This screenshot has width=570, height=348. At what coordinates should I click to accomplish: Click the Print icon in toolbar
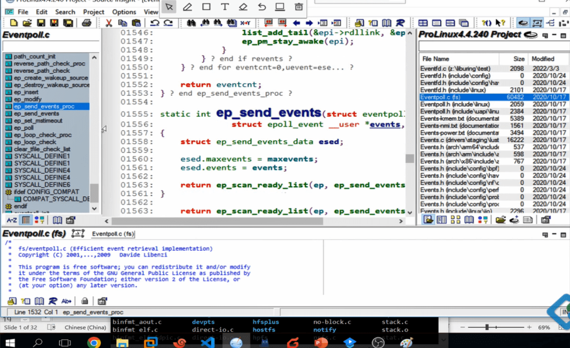pos(87,23)
